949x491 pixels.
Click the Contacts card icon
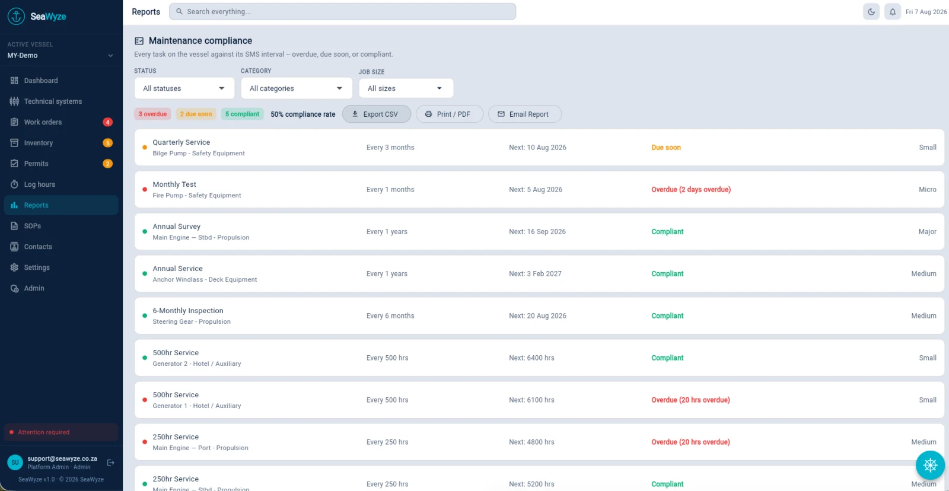[x=14, y=247]
